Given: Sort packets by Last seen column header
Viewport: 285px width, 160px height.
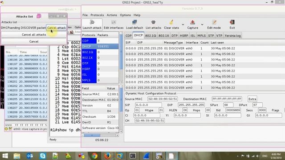Looking at the screenshot, I should tap(217, 43).
